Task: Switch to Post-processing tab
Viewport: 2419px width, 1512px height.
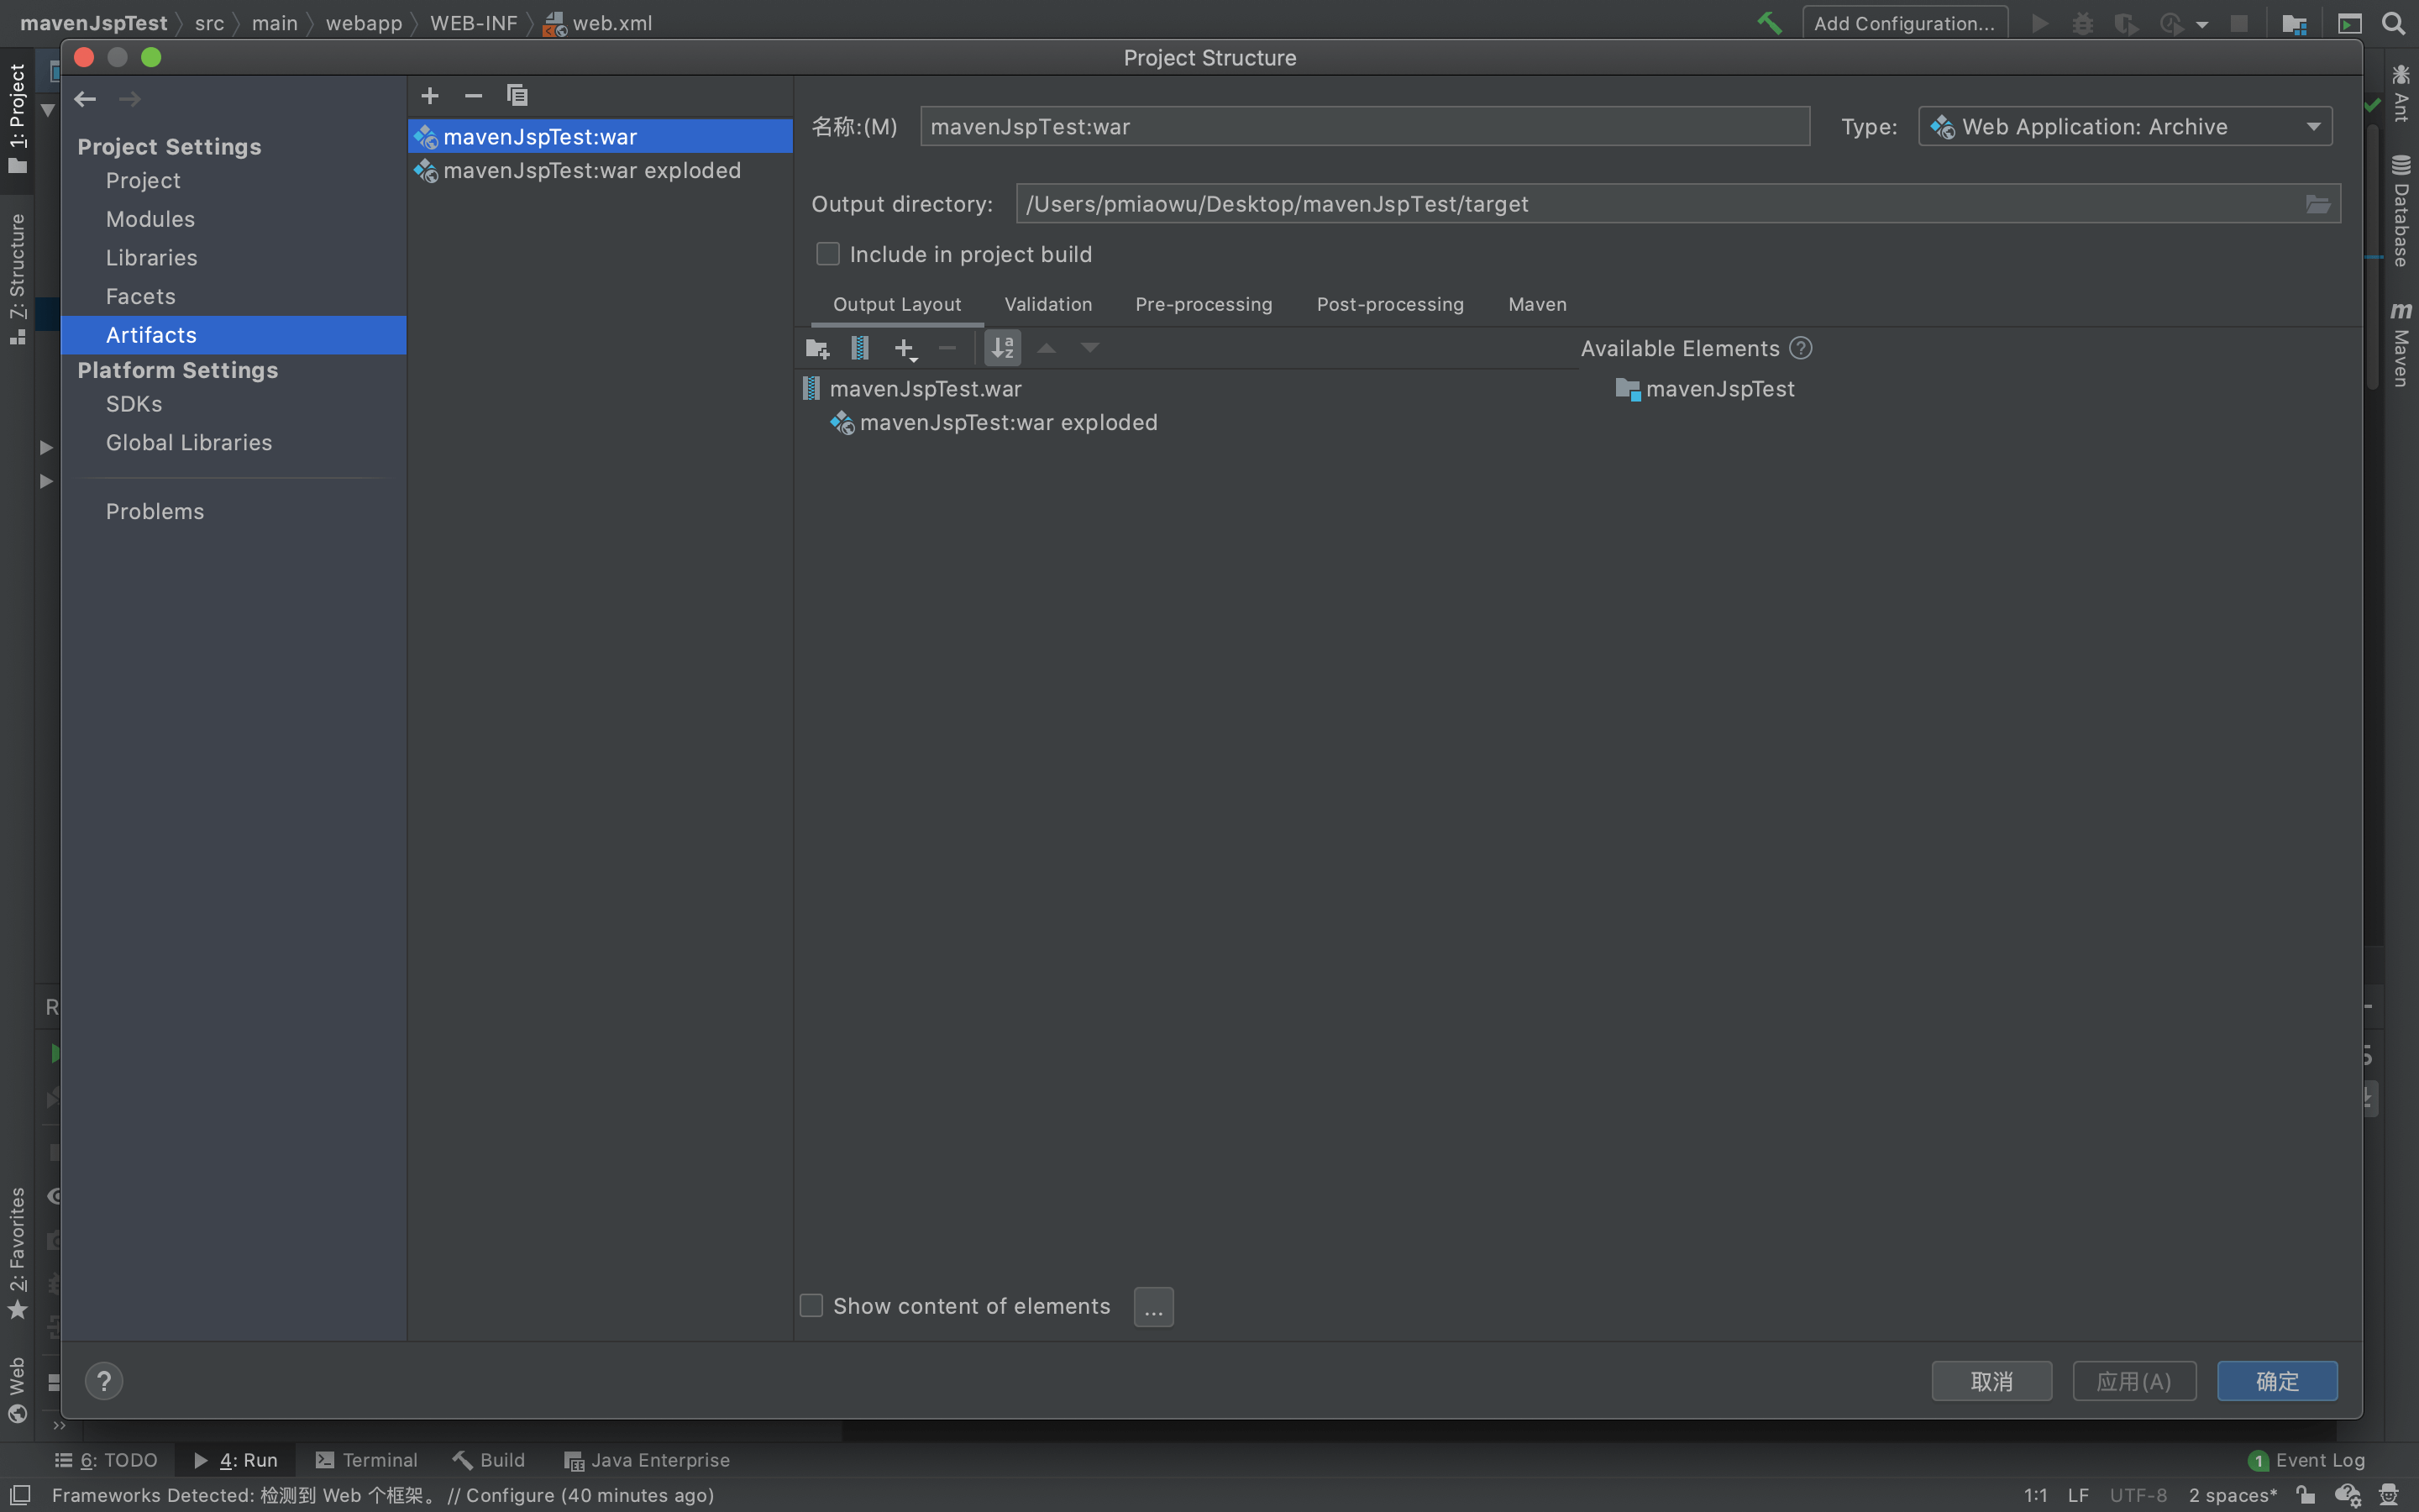Action: (1389, 304)
